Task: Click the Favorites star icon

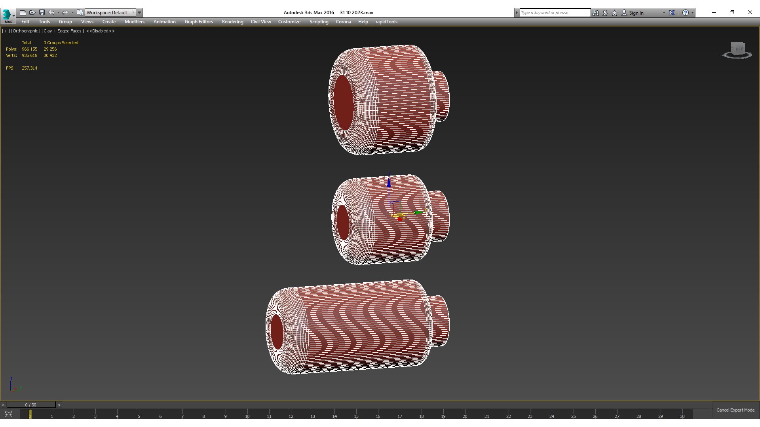Action: coord(615,13)
